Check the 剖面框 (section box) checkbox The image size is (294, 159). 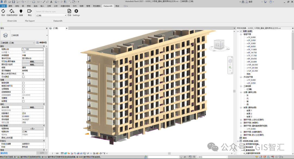click(x=23, y=101)
